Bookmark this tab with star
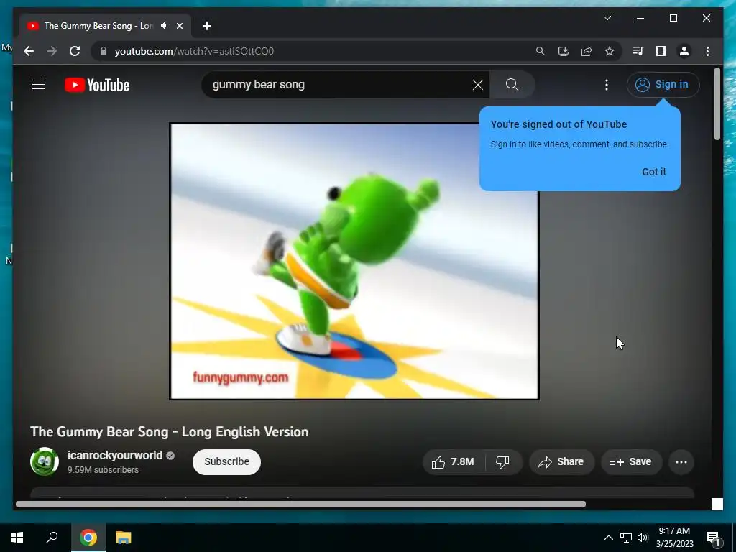 point(609,51)
